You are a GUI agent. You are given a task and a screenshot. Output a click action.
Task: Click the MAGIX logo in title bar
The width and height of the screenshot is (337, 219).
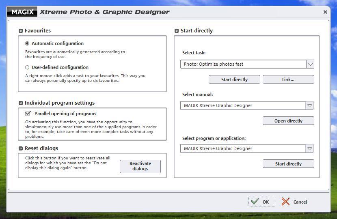point(22,12)
